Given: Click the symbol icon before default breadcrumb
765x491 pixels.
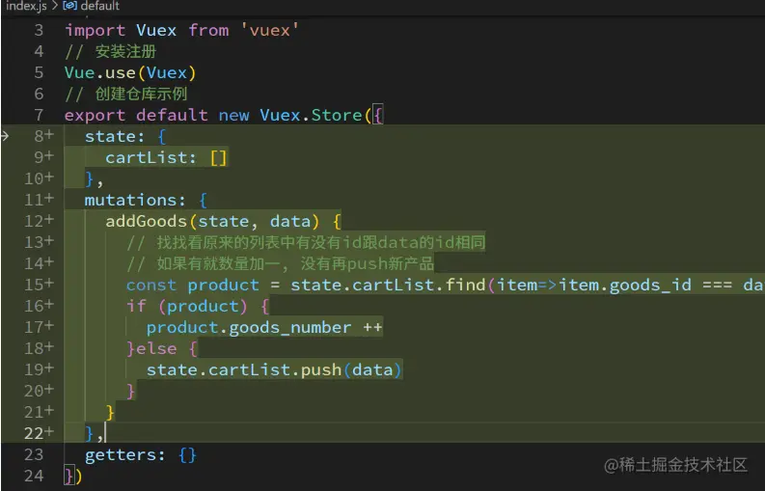Looking at the screenshot, I should 69,6.
